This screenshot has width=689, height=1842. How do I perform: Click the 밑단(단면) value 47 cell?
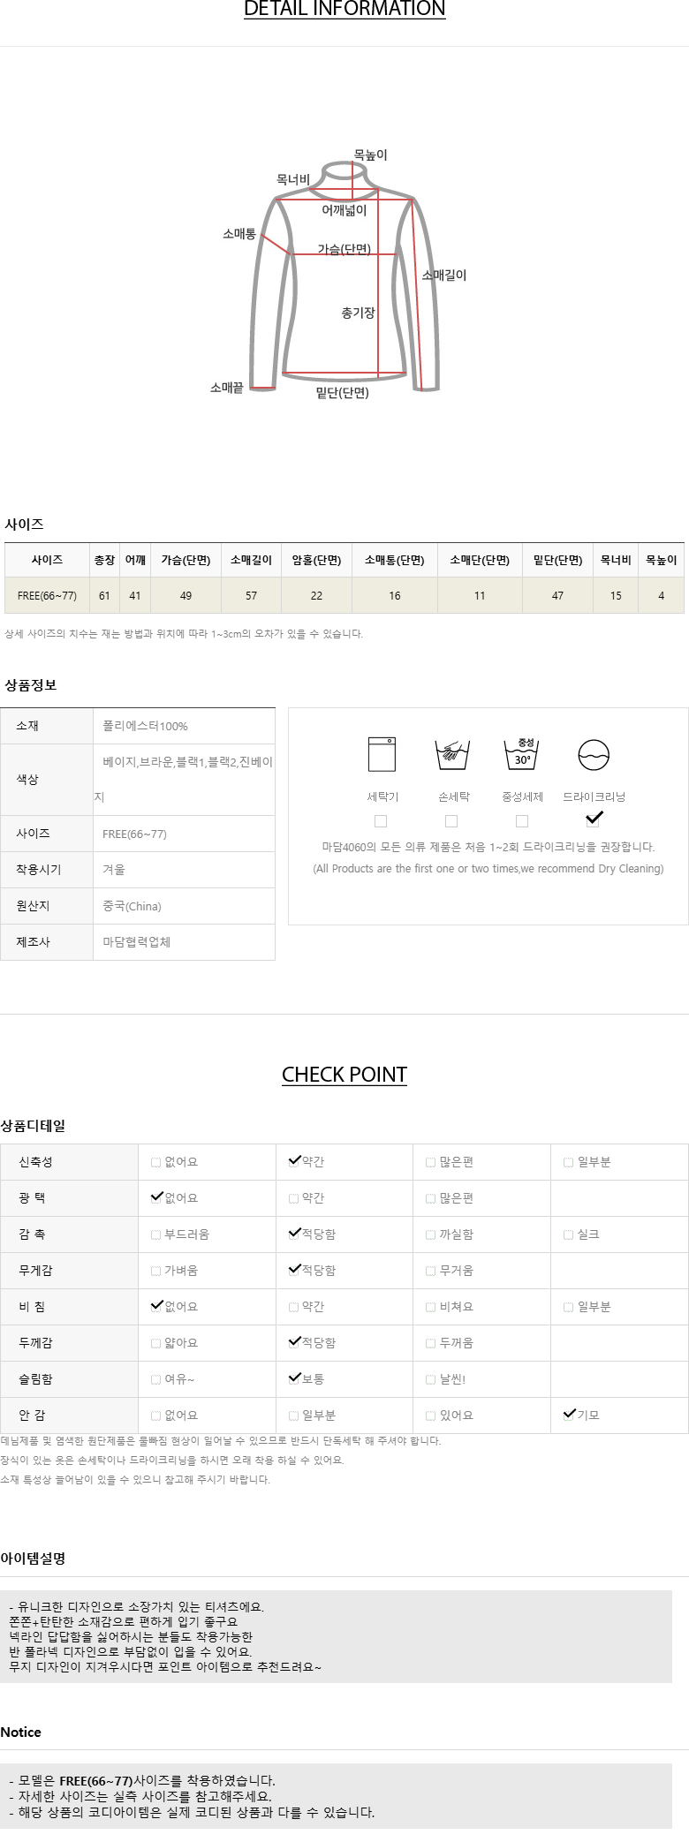[x=557, y=596]
